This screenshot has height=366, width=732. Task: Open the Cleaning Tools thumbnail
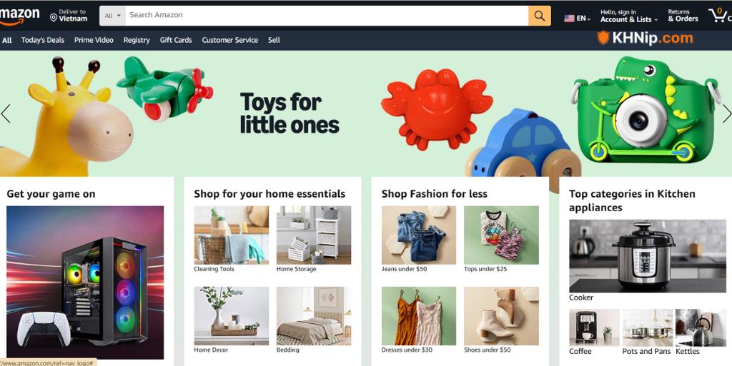[x=232, y=235]
